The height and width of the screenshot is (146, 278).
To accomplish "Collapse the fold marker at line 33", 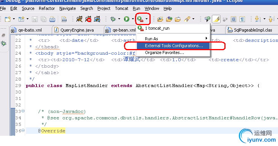I will click(x=23, y=111).
